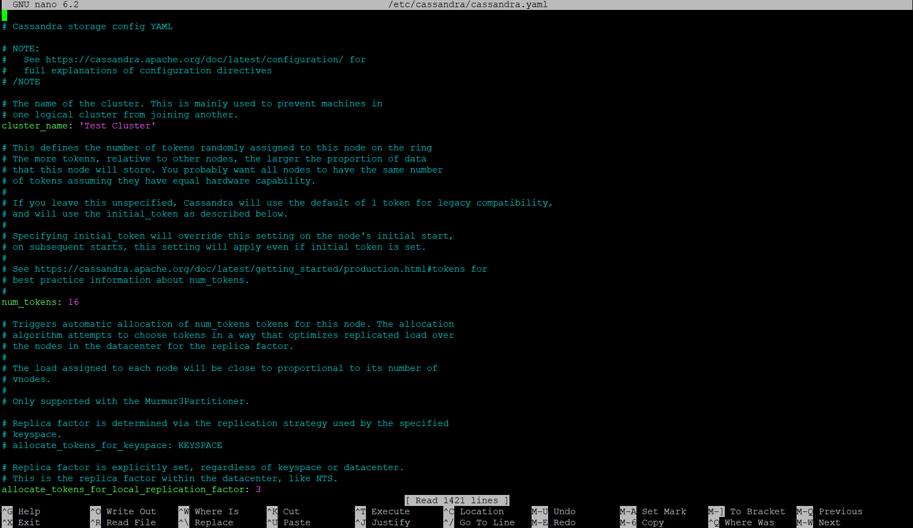The image size is (913, 528).
Task: Click the 'This is the replica factor within' line
Action: 170,478
